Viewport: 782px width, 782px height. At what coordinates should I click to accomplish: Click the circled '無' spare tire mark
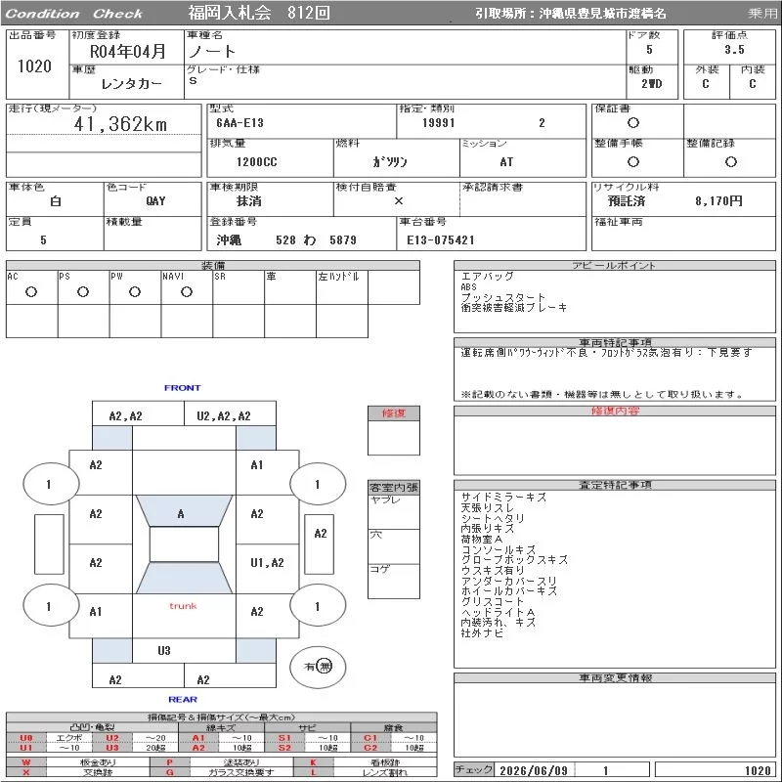[325, 666]
